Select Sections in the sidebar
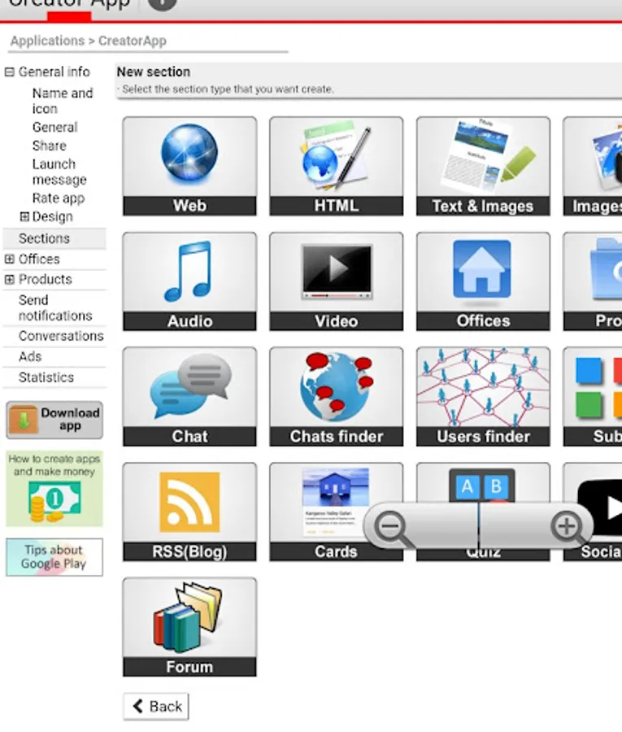This screenshot has width=622, height=732. [x=54, y=238]
